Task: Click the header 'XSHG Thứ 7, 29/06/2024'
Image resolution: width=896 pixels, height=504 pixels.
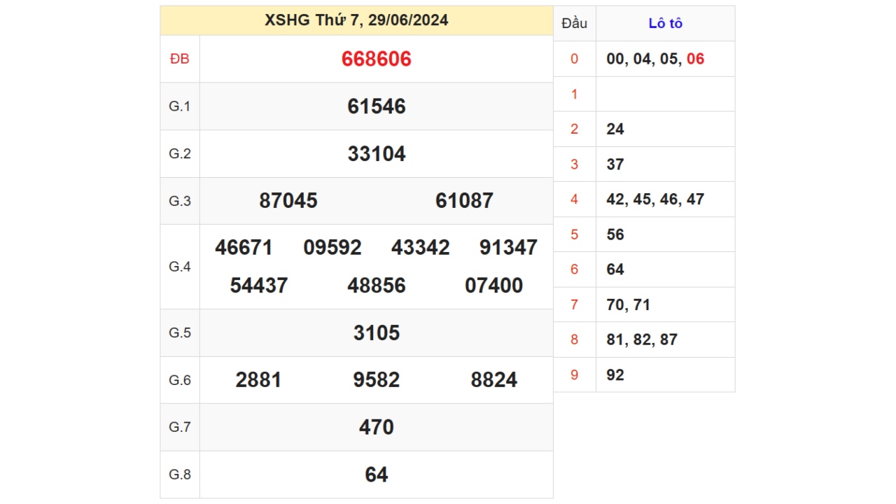Action: (356, 20)
